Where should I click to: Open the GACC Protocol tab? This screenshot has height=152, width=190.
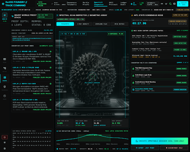point(113,4)
